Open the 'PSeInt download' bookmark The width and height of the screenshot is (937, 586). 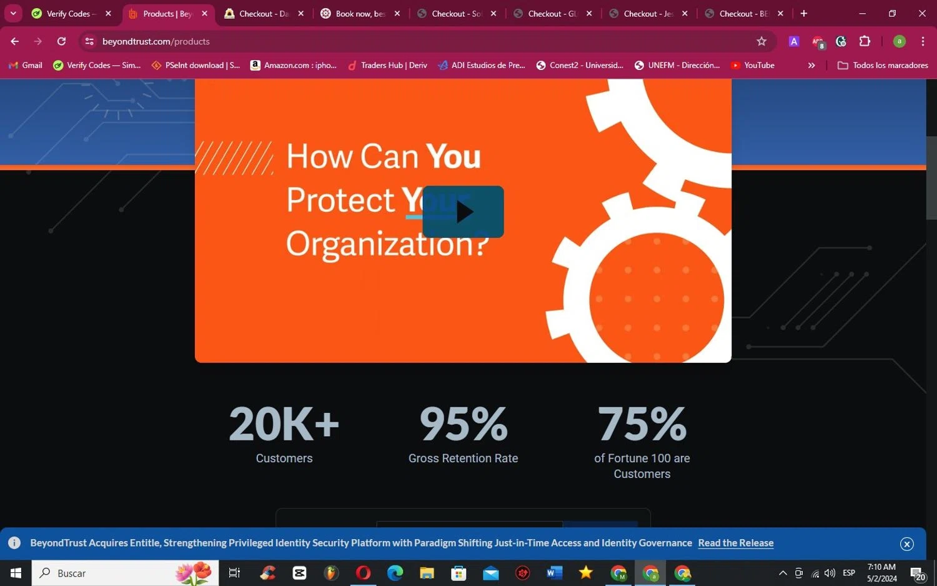coord(196,65)
